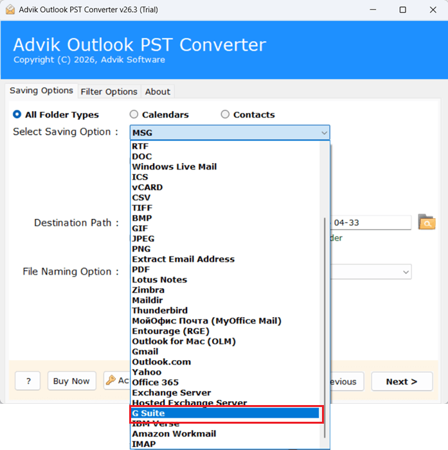The image size is (448, 450).
Task: Select PDF as saving format
Action: (225, 270)
